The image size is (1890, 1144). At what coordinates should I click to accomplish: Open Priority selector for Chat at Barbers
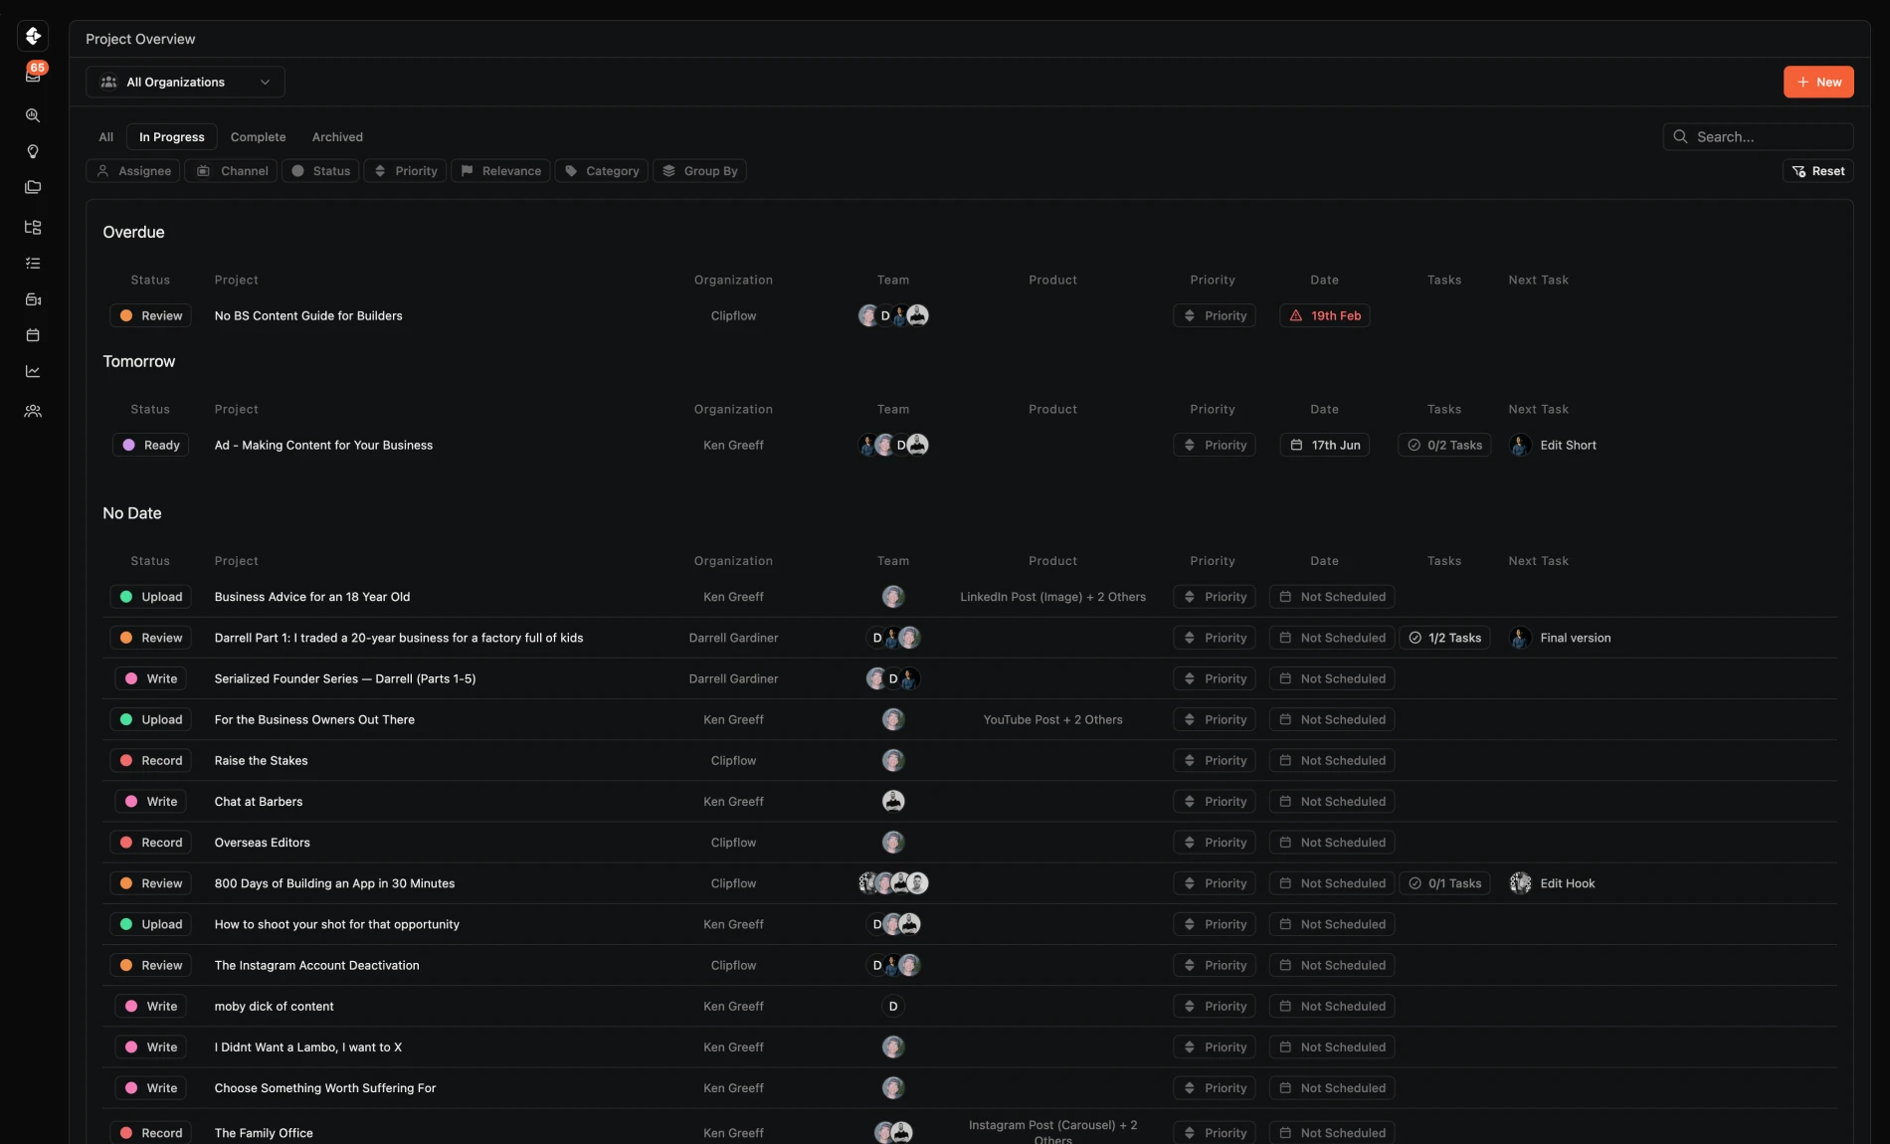click(1214, 801)
